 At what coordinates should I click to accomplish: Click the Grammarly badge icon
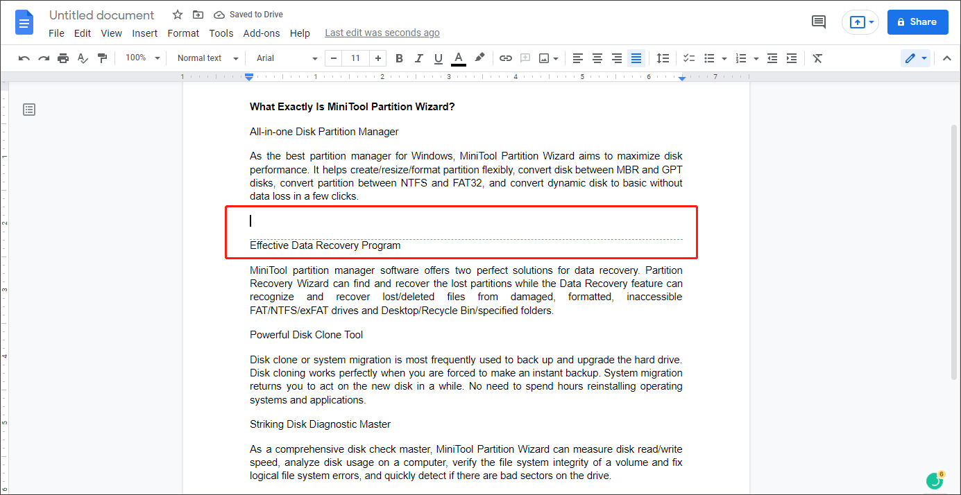pyautogui.click(x=935, y=480)
